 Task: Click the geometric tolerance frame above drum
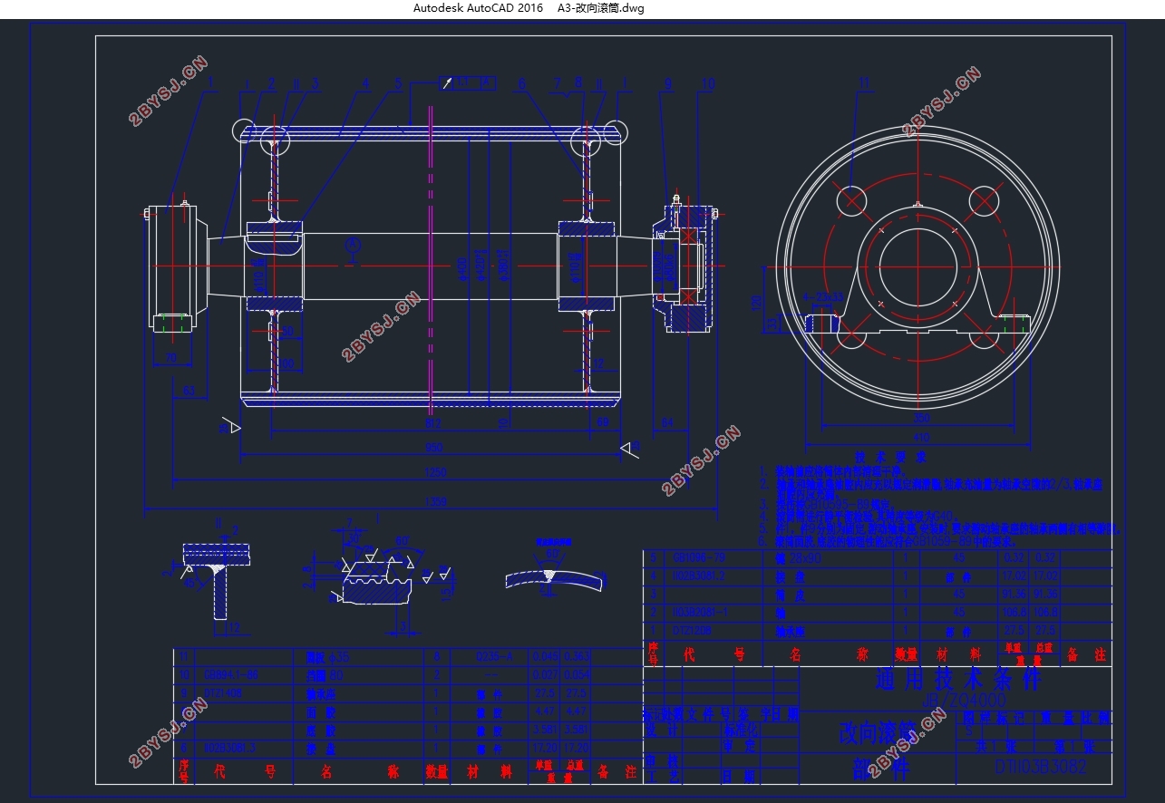click(x=469, y=82)
